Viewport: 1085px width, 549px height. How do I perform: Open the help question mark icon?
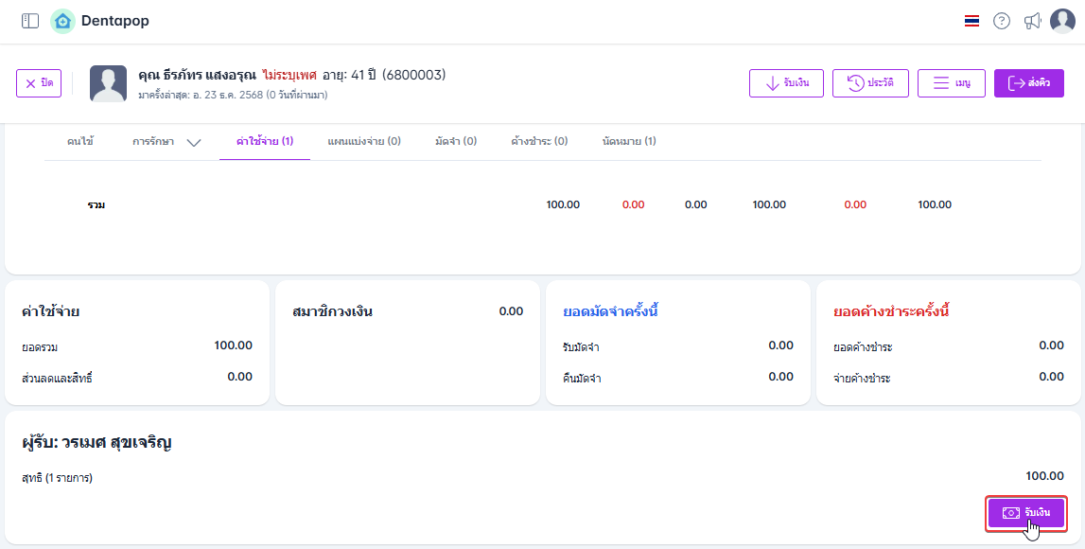click(x=1002, y=21)
